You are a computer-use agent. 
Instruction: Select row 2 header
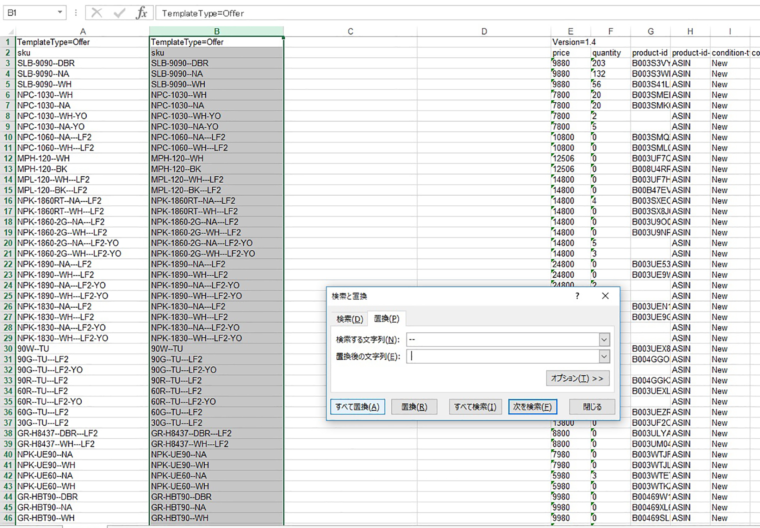click(8, 53)
